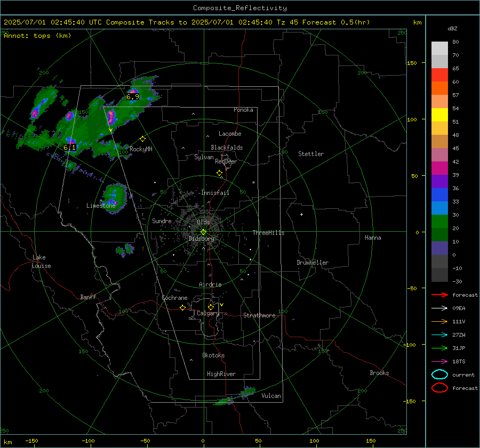Click the Airdrie city label

[x=210, y=284]
